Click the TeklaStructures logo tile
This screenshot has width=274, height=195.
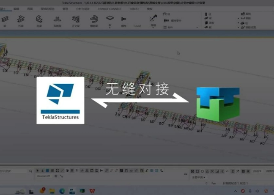pos(60,101)
